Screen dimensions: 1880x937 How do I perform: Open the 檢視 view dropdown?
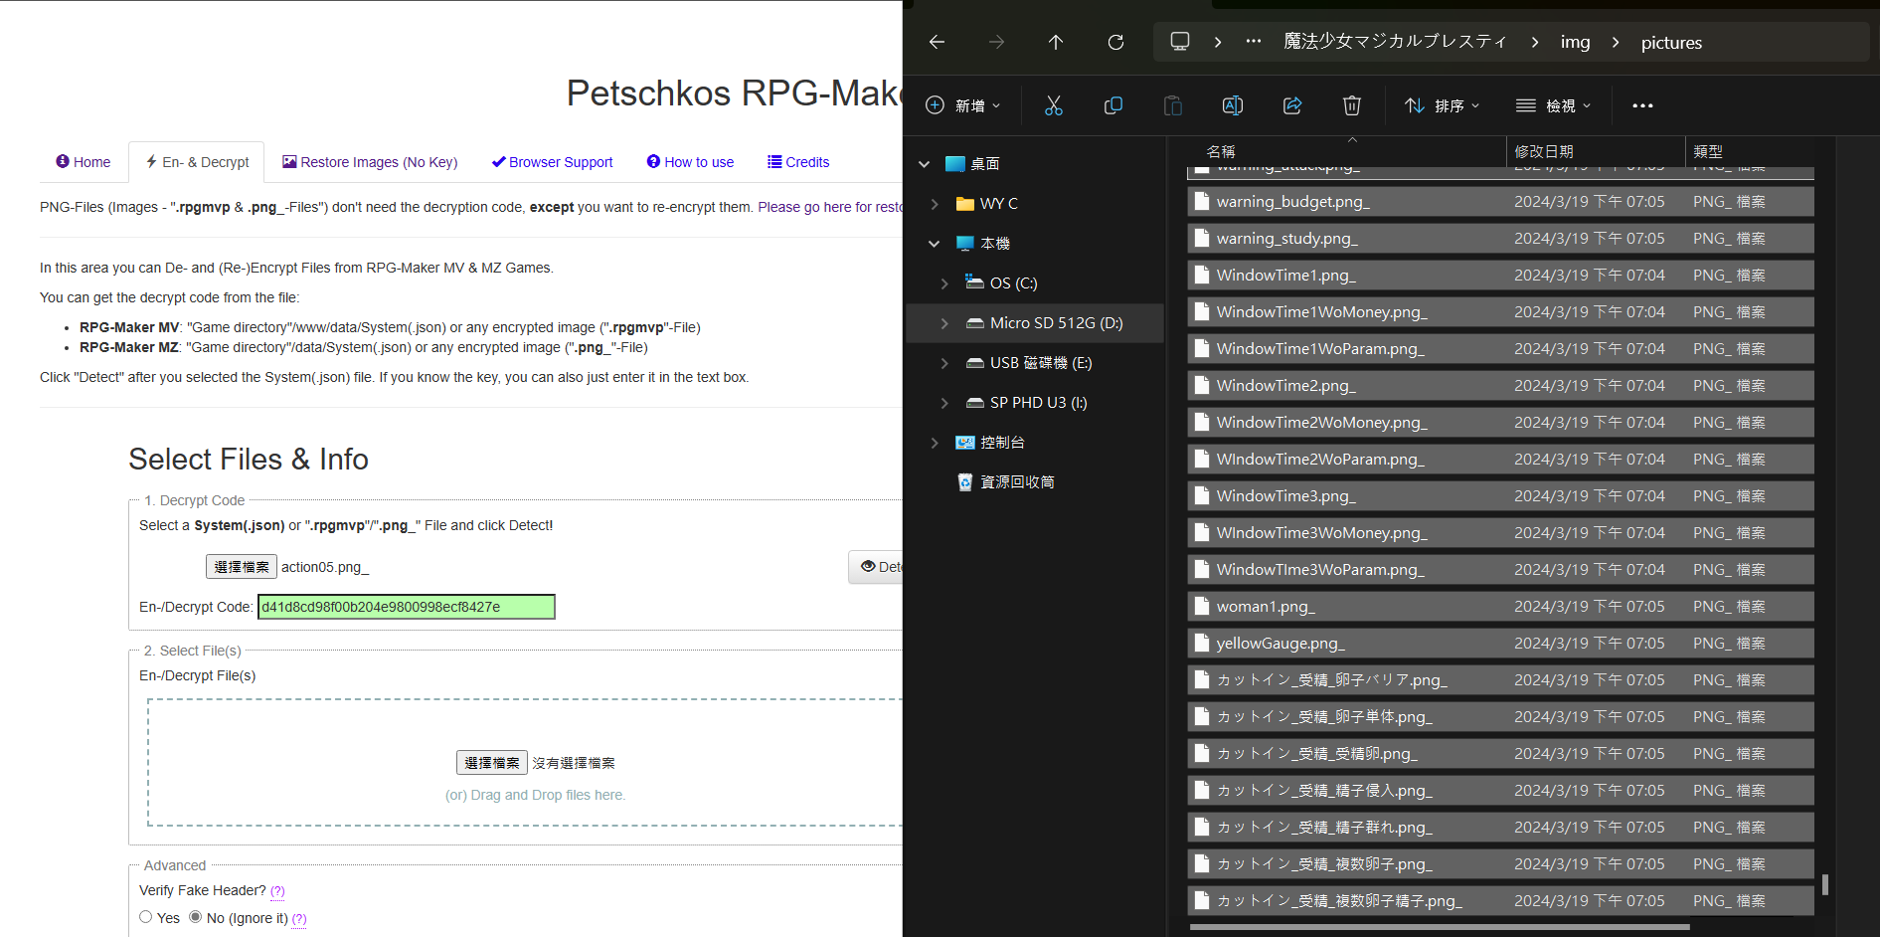click(x=1553, y=105)
